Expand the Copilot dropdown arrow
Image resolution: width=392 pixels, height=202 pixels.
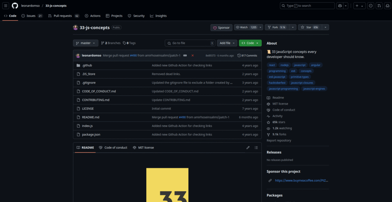[346, 6]
